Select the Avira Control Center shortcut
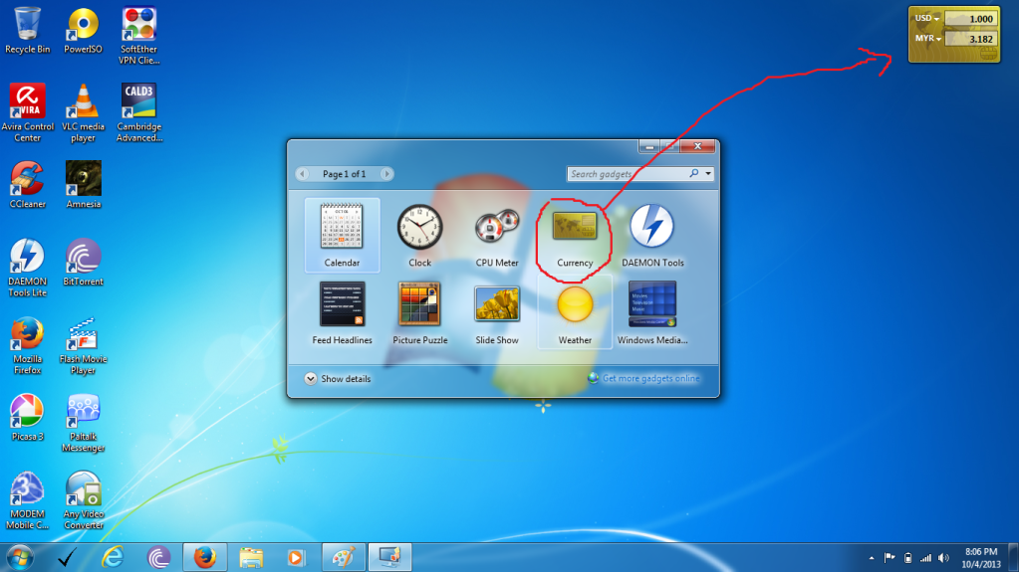Image resolution: width=1019 pixels, height=572 pixels. click(x=27, y=113)
